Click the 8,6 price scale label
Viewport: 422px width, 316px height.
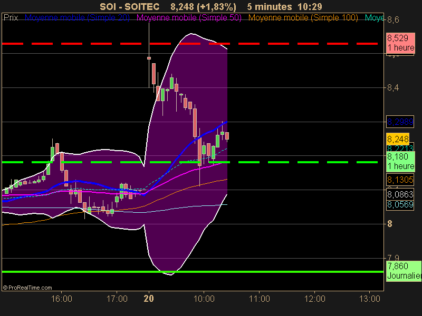click(393, 20)
